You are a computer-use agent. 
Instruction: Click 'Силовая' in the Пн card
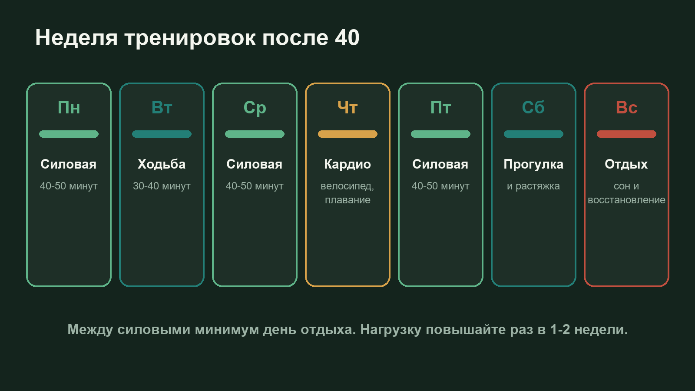click(69, 164)
